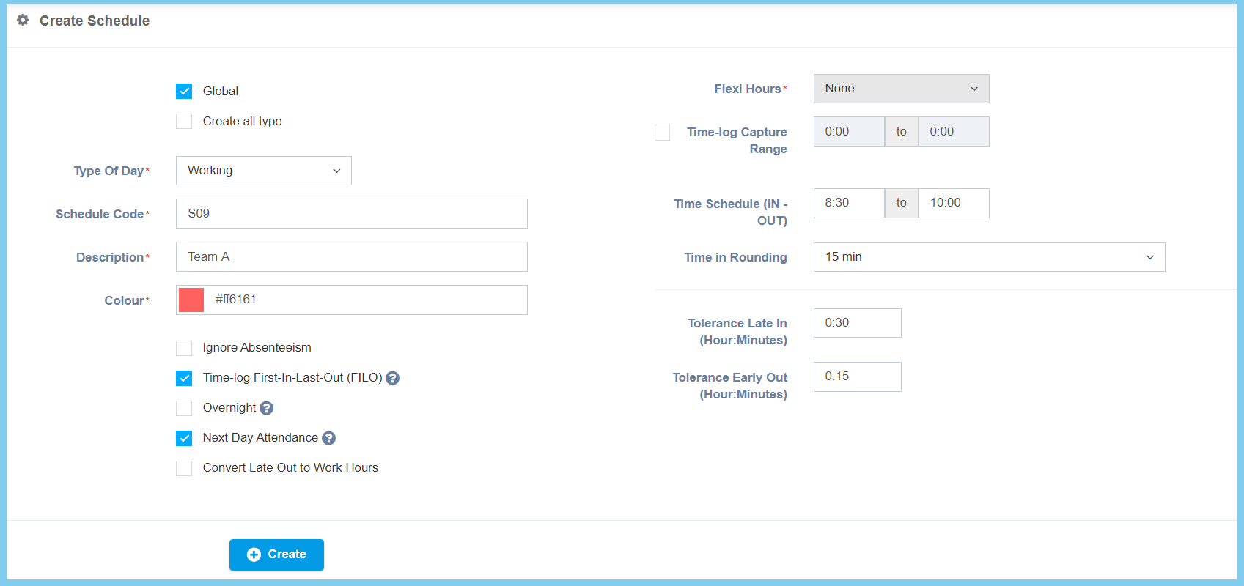Uncheck the Global checkbox
This screenshot has height=586, width=1244.
(x=184, y=91)
